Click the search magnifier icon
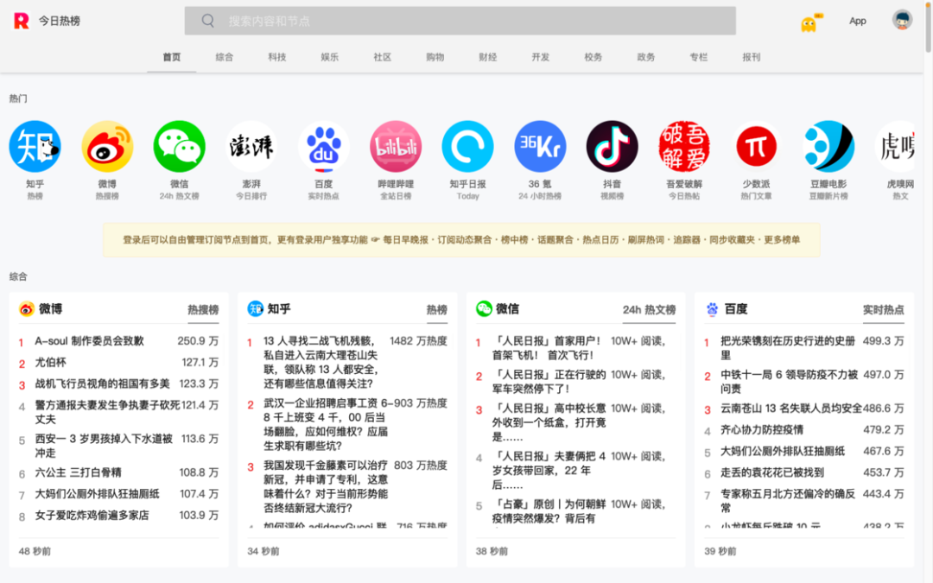Screen dimensions: 933x583 pos(207,21)
